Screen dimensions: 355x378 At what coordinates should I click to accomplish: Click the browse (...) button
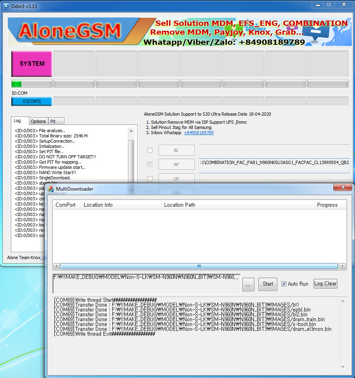(248, 285)
